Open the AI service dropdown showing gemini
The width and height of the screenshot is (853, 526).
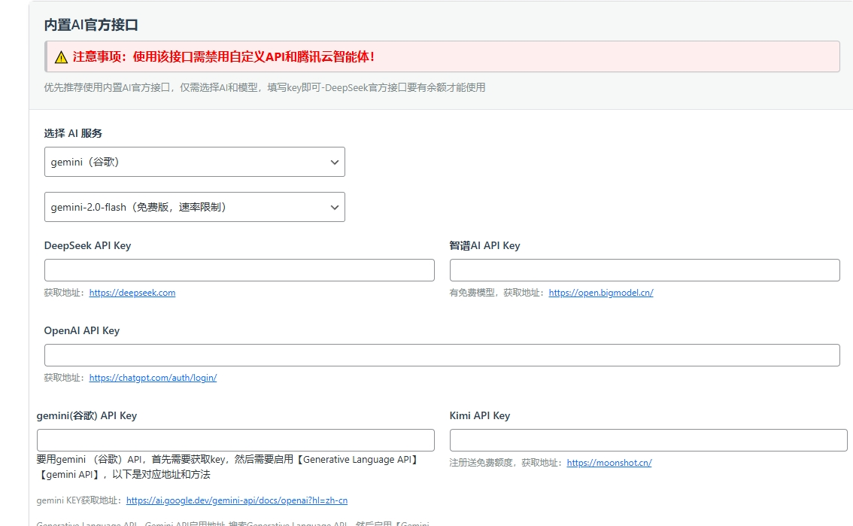coord(194,162)
